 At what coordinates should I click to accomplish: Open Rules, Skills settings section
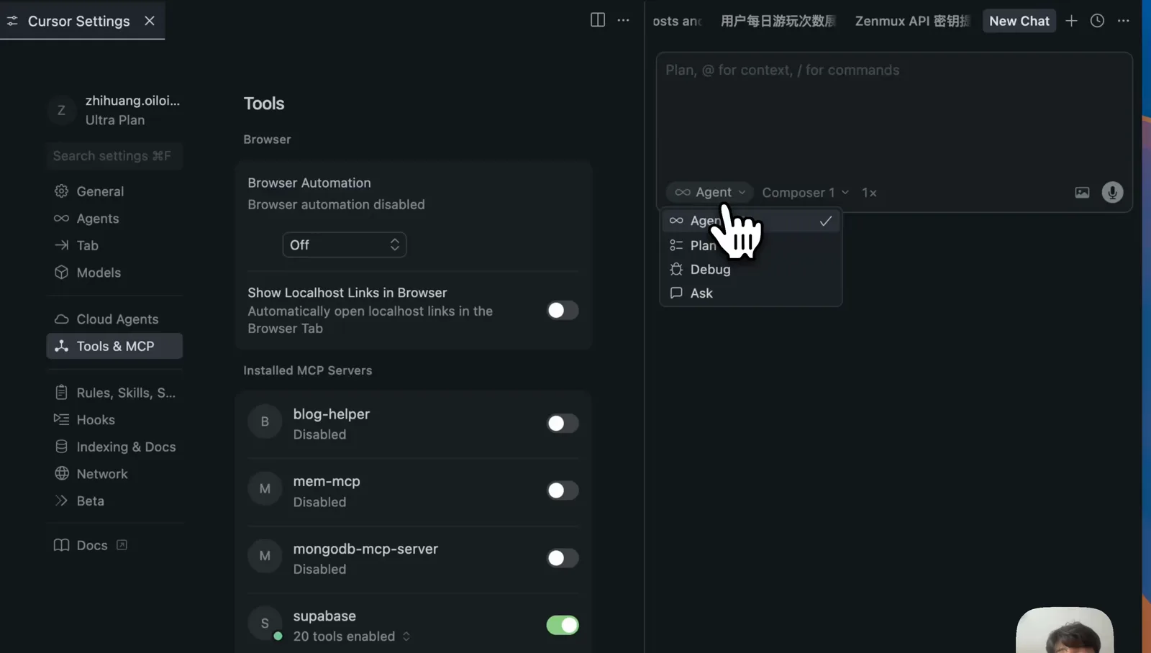pyautogui.click(x=114, y=393)
